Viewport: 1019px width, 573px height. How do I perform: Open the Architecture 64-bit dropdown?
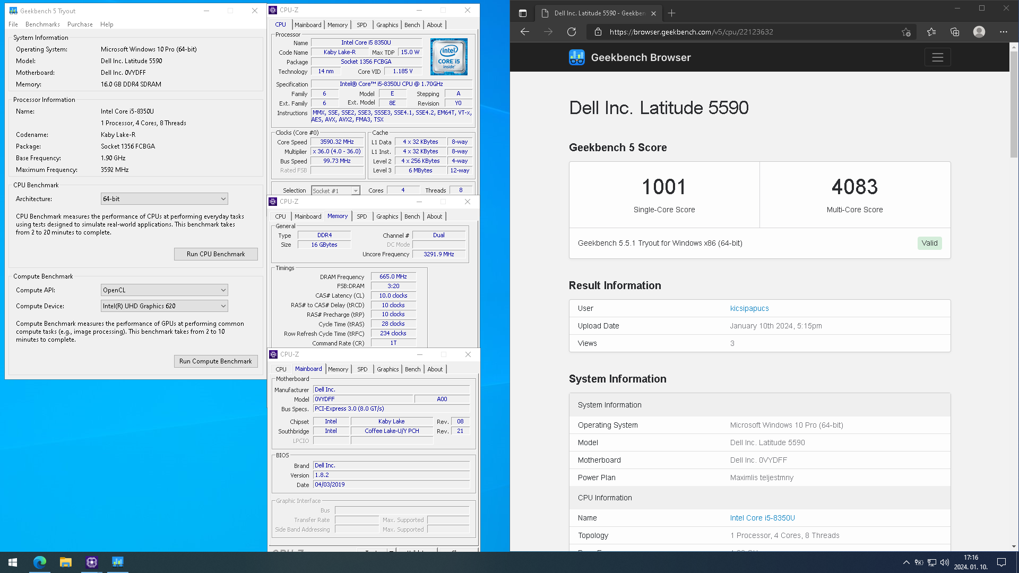(165, 199)
